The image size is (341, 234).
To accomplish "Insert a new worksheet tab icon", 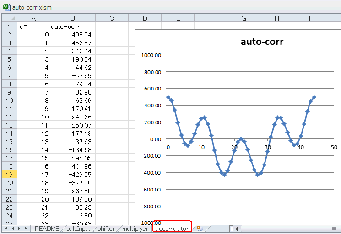I will coord(200,229).
